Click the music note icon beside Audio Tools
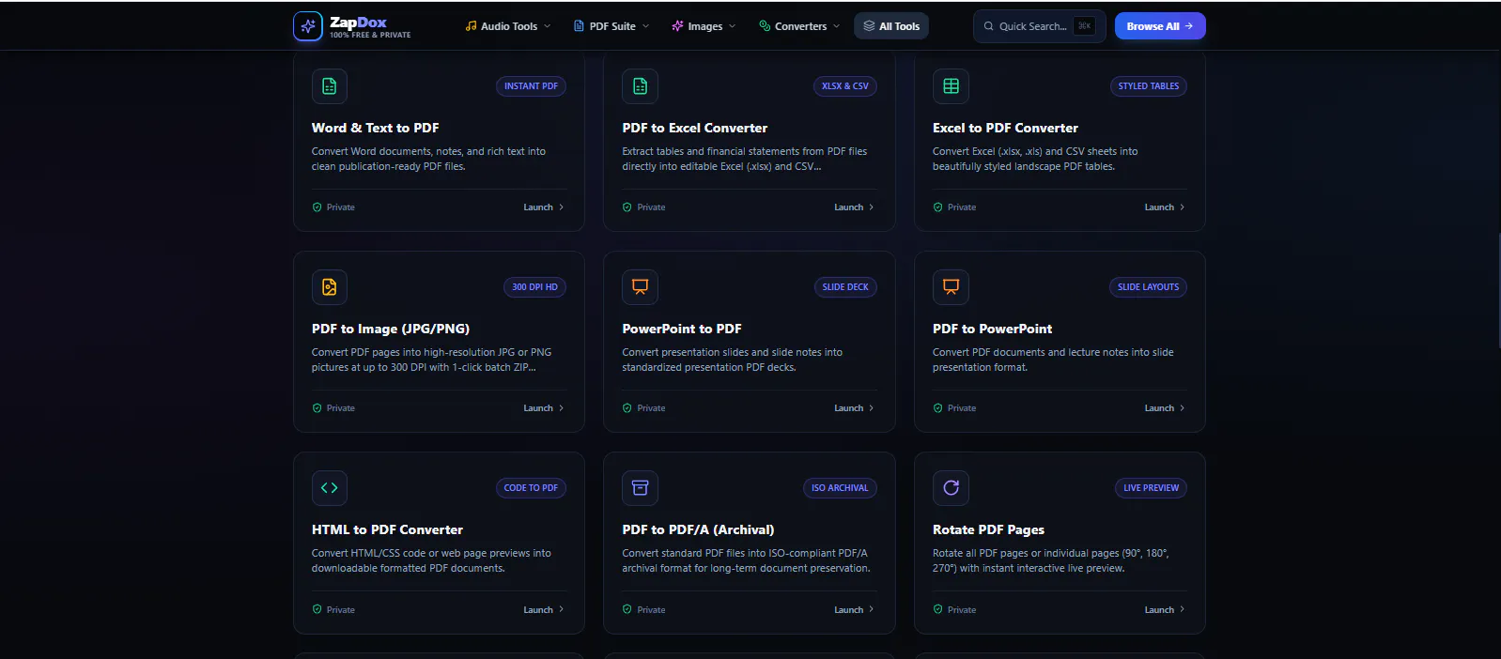 tap(471, 26)
